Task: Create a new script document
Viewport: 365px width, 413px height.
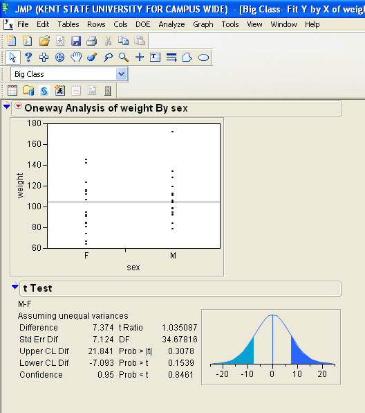Action: (28, 41)
